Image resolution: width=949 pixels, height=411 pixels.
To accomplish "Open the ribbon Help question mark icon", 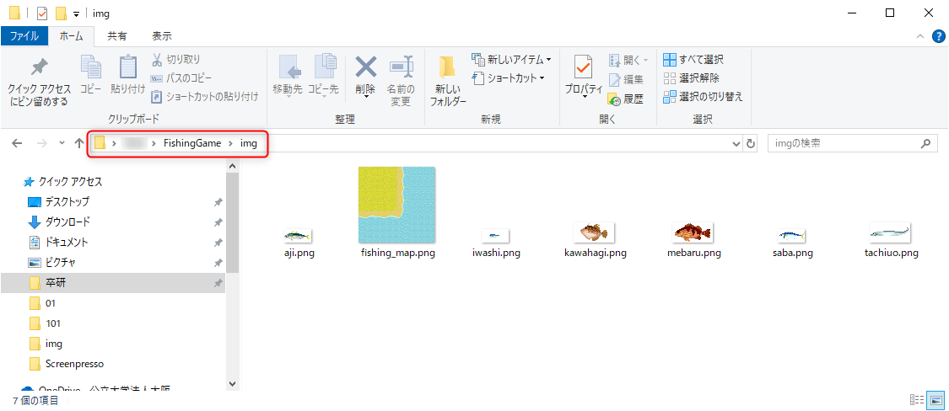I will (x=938, y=36).
